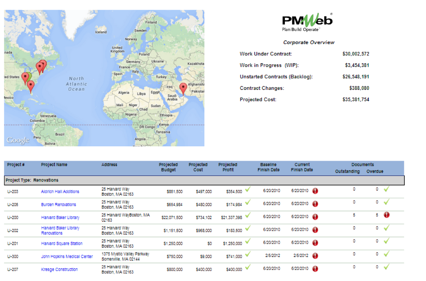Click the Projected Cost column header
This screenshot has height=281, width=426.
tap(198, 167)
